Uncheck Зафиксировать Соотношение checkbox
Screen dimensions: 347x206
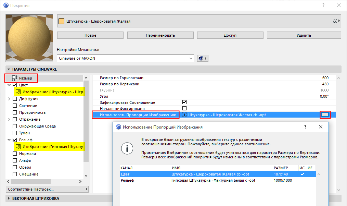coord(184,102)
